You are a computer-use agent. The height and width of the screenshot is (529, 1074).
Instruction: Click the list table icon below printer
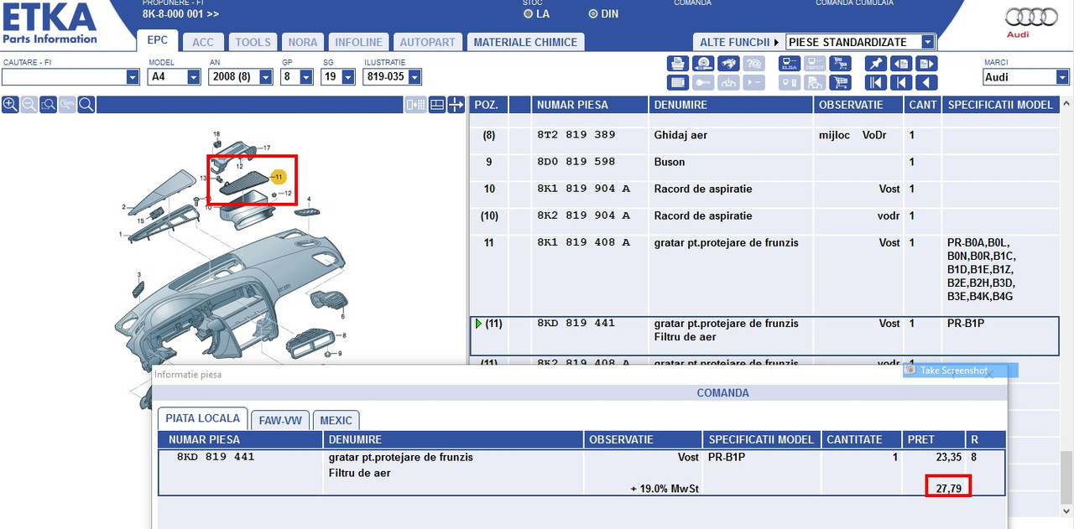[678, 82]
